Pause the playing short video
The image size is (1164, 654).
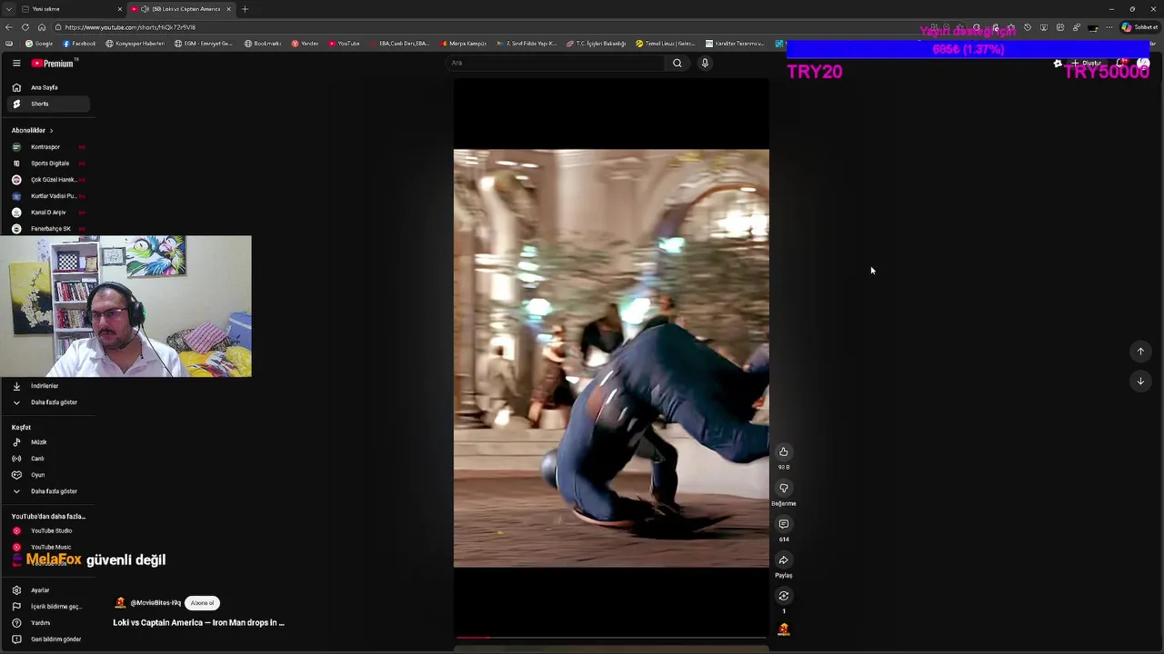pyautogui.click(x=611, y=358)
